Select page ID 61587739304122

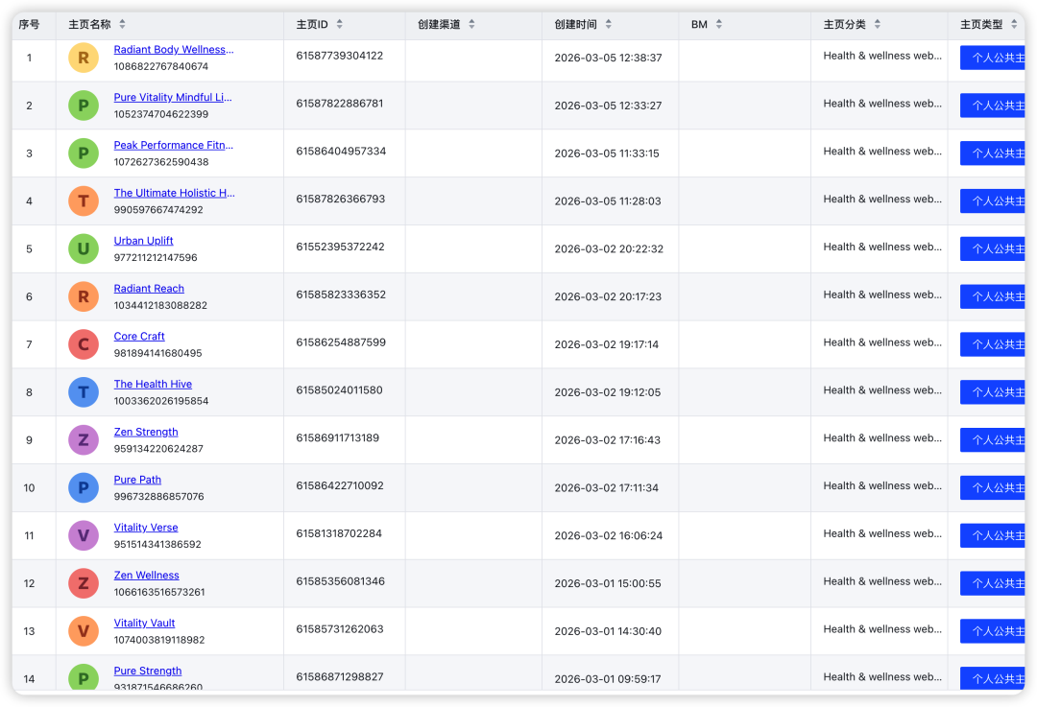[x=339, y=56]
